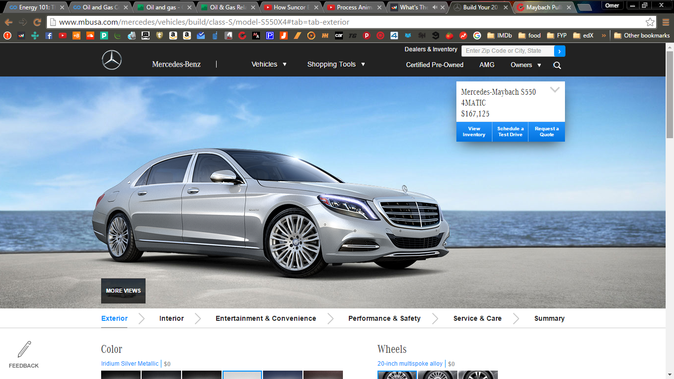Image resolution: width=674 pixels, height=379 pixels.
Task: Collapse the Mercedes-Maybach S550 price card chevron
Action: click(x=555, y=90)
